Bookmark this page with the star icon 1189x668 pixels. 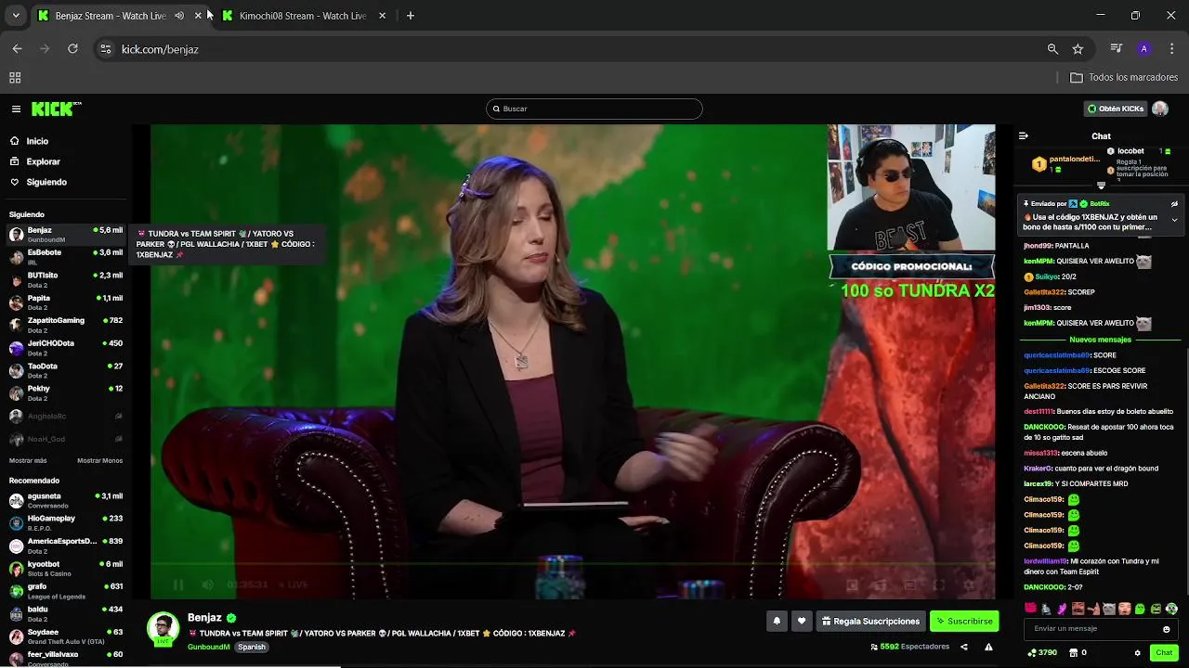tap(1078, 49)
